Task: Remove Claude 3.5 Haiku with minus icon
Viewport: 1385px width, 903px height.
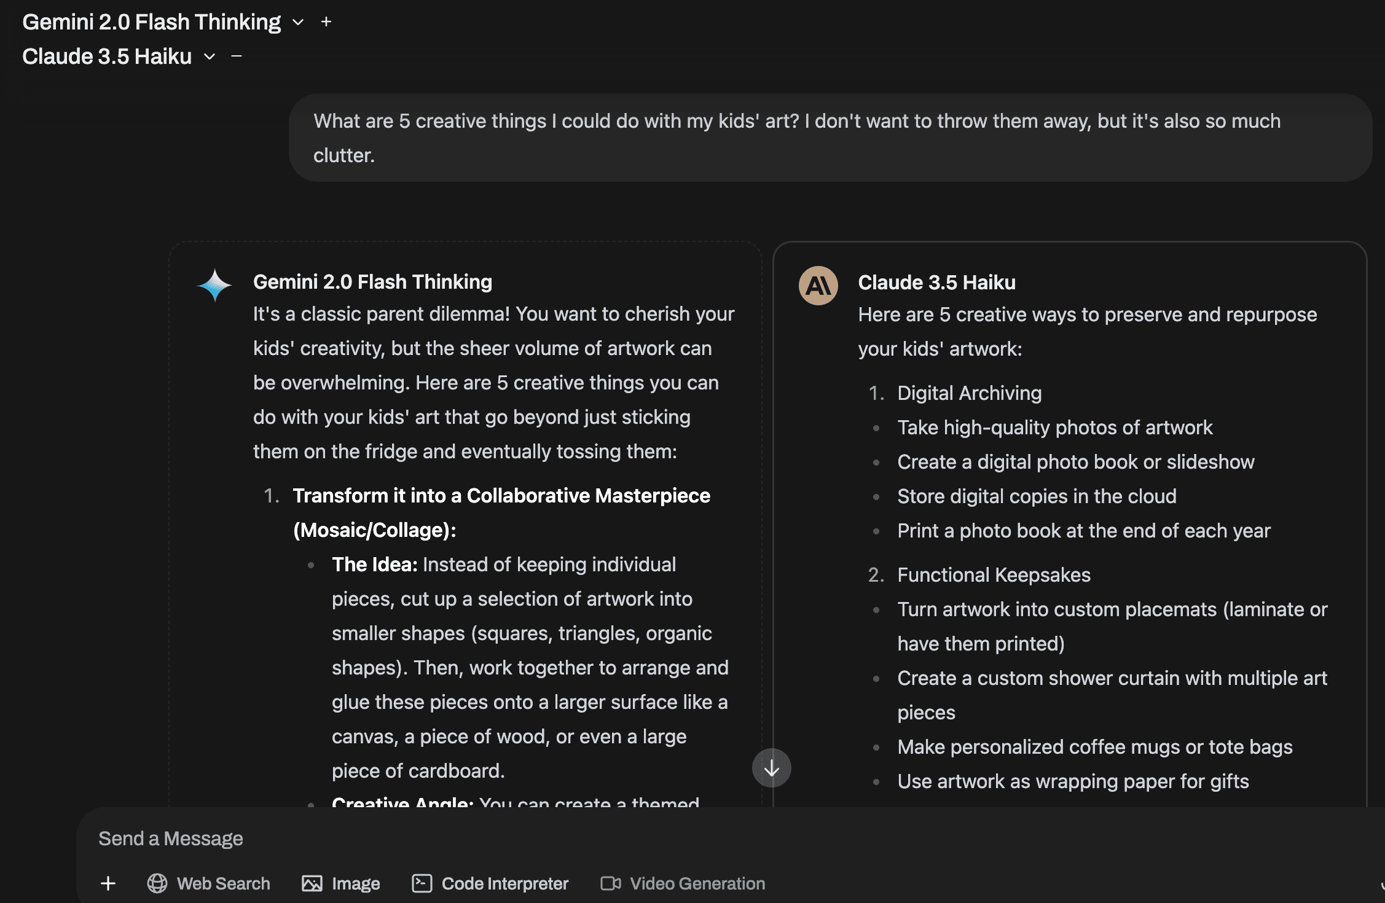Action: click(237, 57)
